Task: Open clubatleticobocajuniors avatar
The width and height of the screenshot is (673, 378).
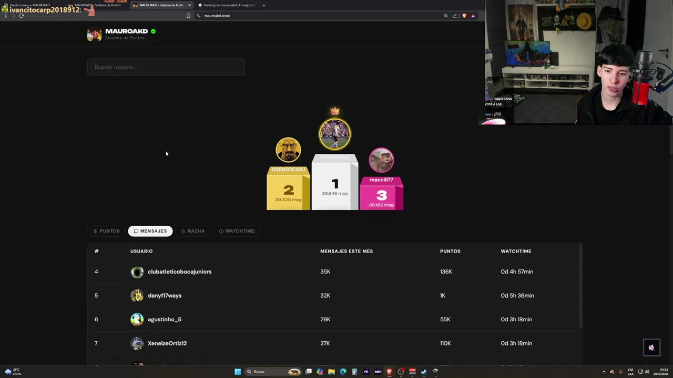Action: (137, 272)
